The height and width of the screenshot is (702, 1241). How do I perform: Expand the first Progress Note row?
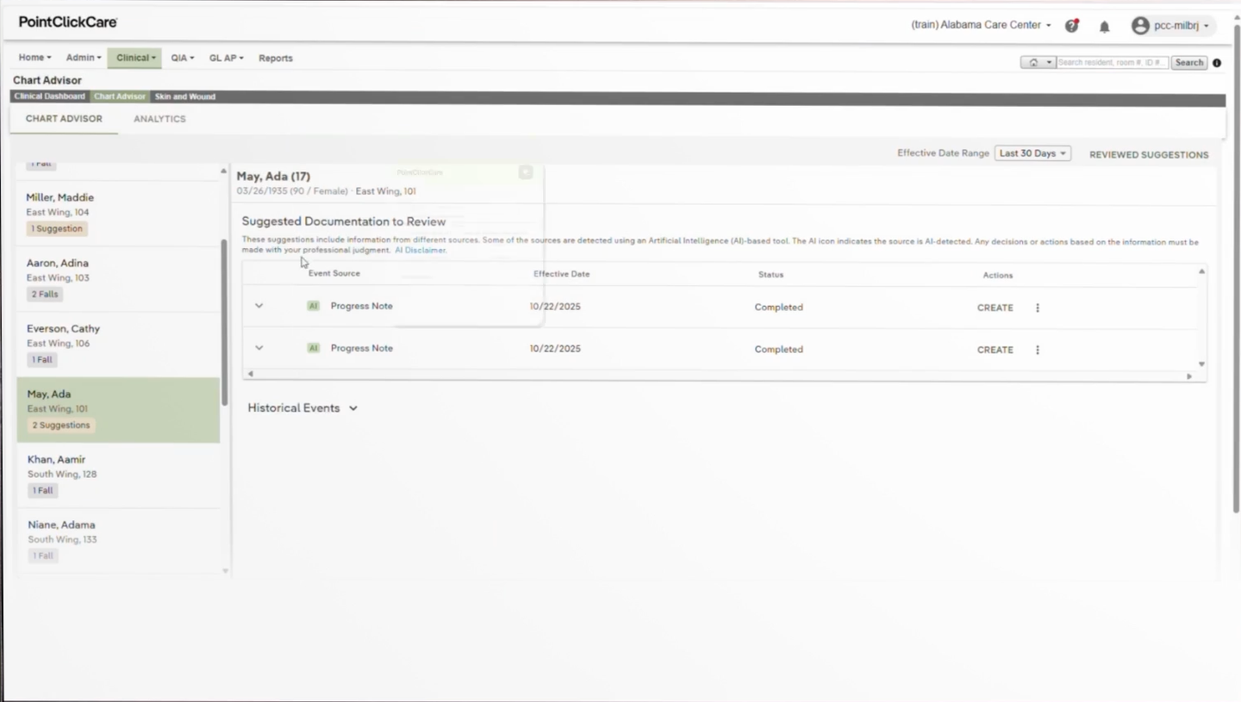(259, 306)
